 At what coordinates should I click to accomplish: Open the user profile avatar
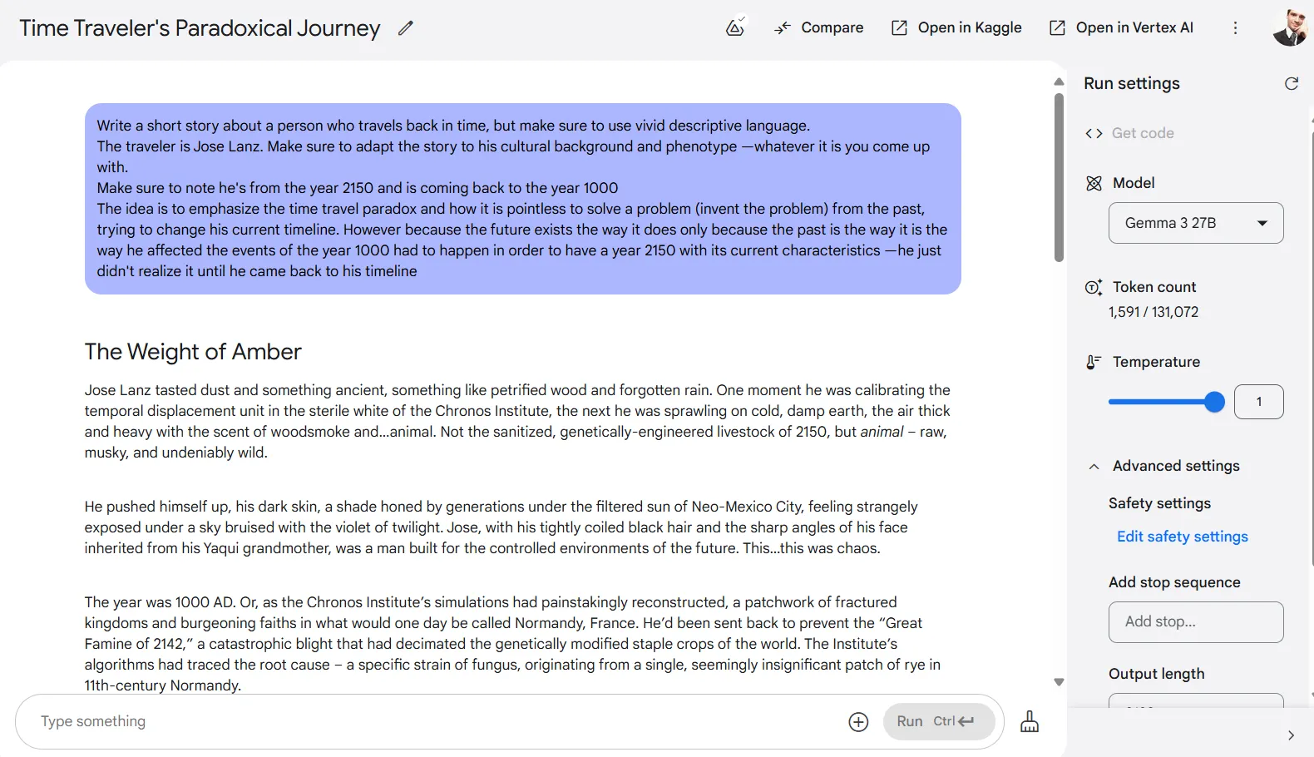(x=1290, y=28)
